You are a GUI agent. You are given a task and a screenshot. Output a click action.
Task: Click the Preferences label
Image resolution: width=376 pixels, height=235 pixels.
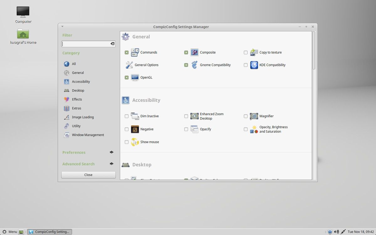[x=74, y=152]
